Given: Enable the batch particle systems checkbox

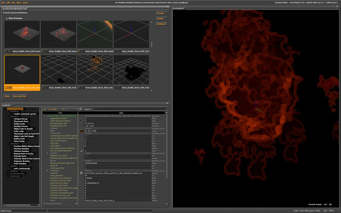Looking at the screenshot, I should point(81,121).
